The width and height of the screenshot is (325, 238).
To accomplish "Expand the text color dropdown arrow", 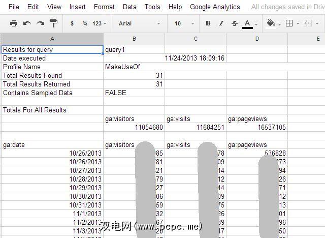I will (256, 24).
